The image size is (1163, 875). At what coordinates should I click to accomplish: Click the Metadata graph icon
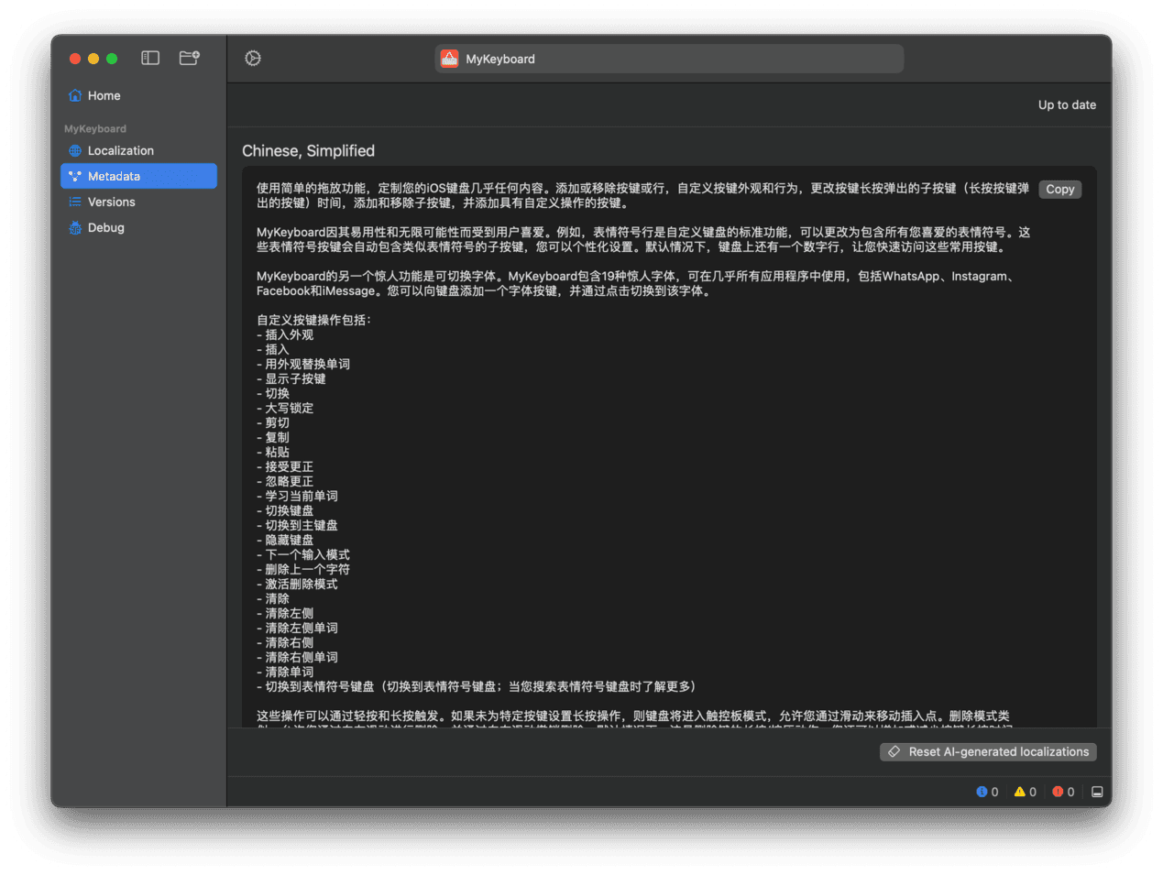75,176
